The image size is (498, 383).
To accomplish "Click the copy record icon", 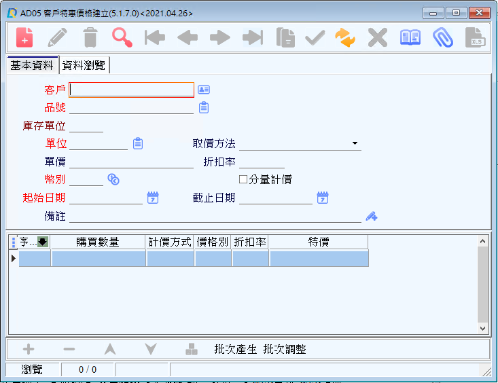I will (x=285, y=37).
